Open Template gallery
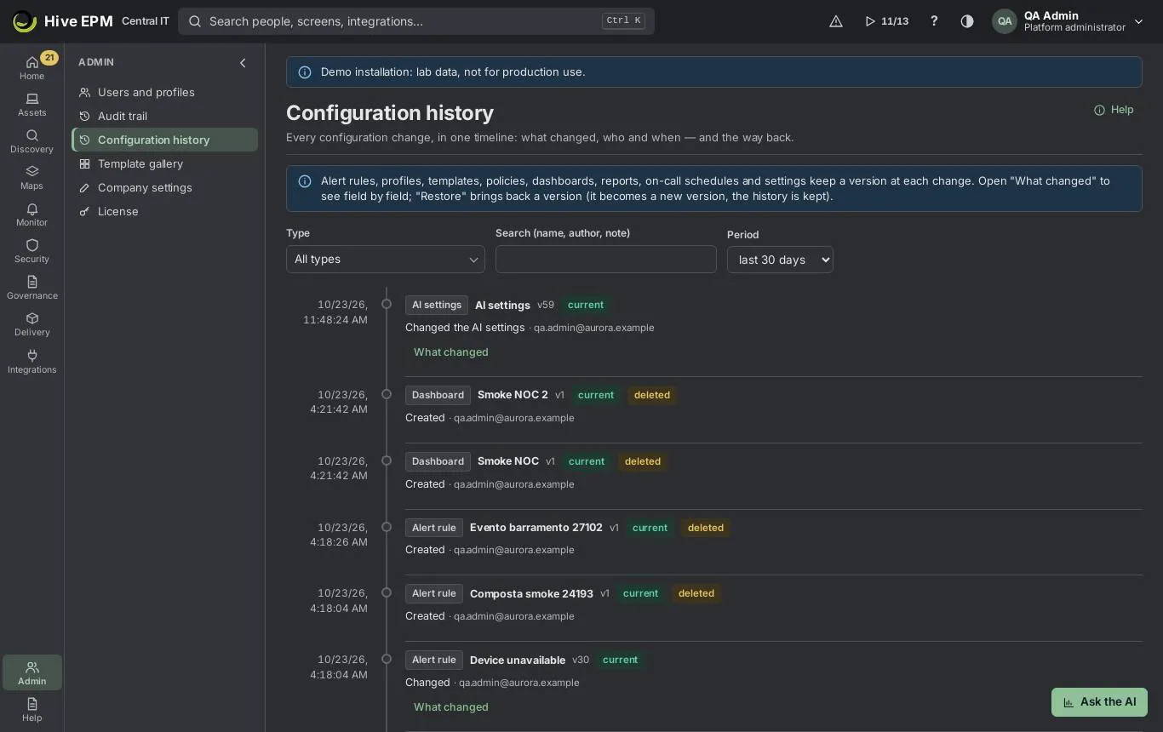The height and width of the screenshot is (732, 1163). [165, 163]
